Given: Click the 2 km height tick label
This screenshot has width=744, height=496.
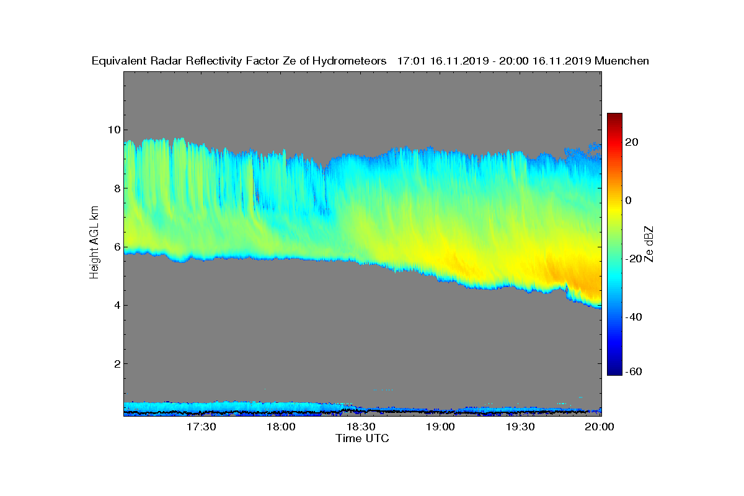Looking at the screenshot, I should (x=117, y=363).
